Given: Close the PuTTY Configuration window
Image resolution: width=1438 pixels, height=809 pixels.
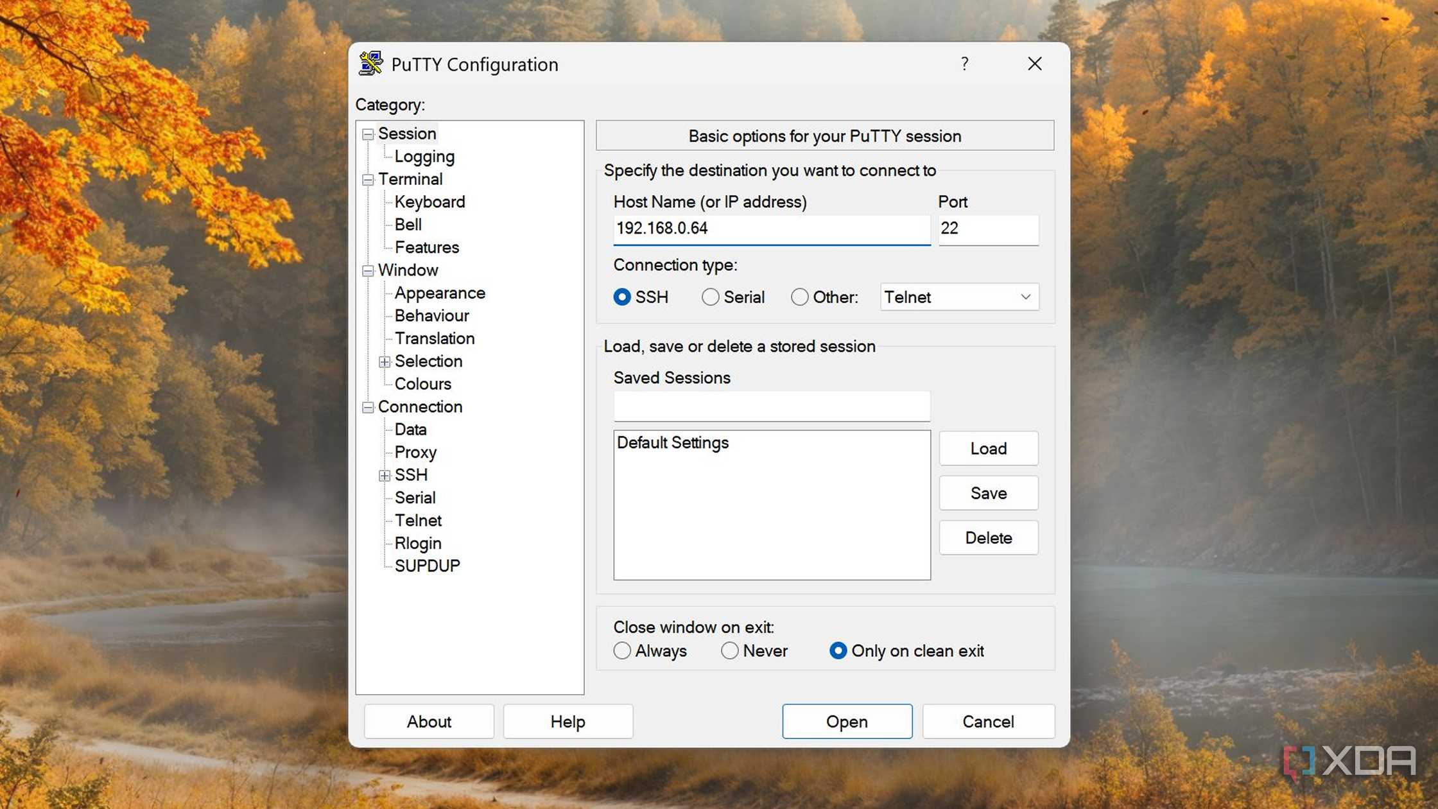Looking at the screenshot, I should click(1034, 64).
